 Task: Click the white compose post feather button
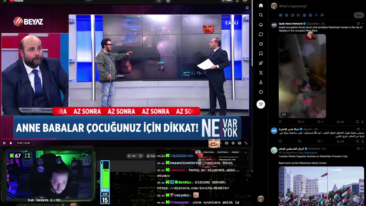(x=261, y=104)
